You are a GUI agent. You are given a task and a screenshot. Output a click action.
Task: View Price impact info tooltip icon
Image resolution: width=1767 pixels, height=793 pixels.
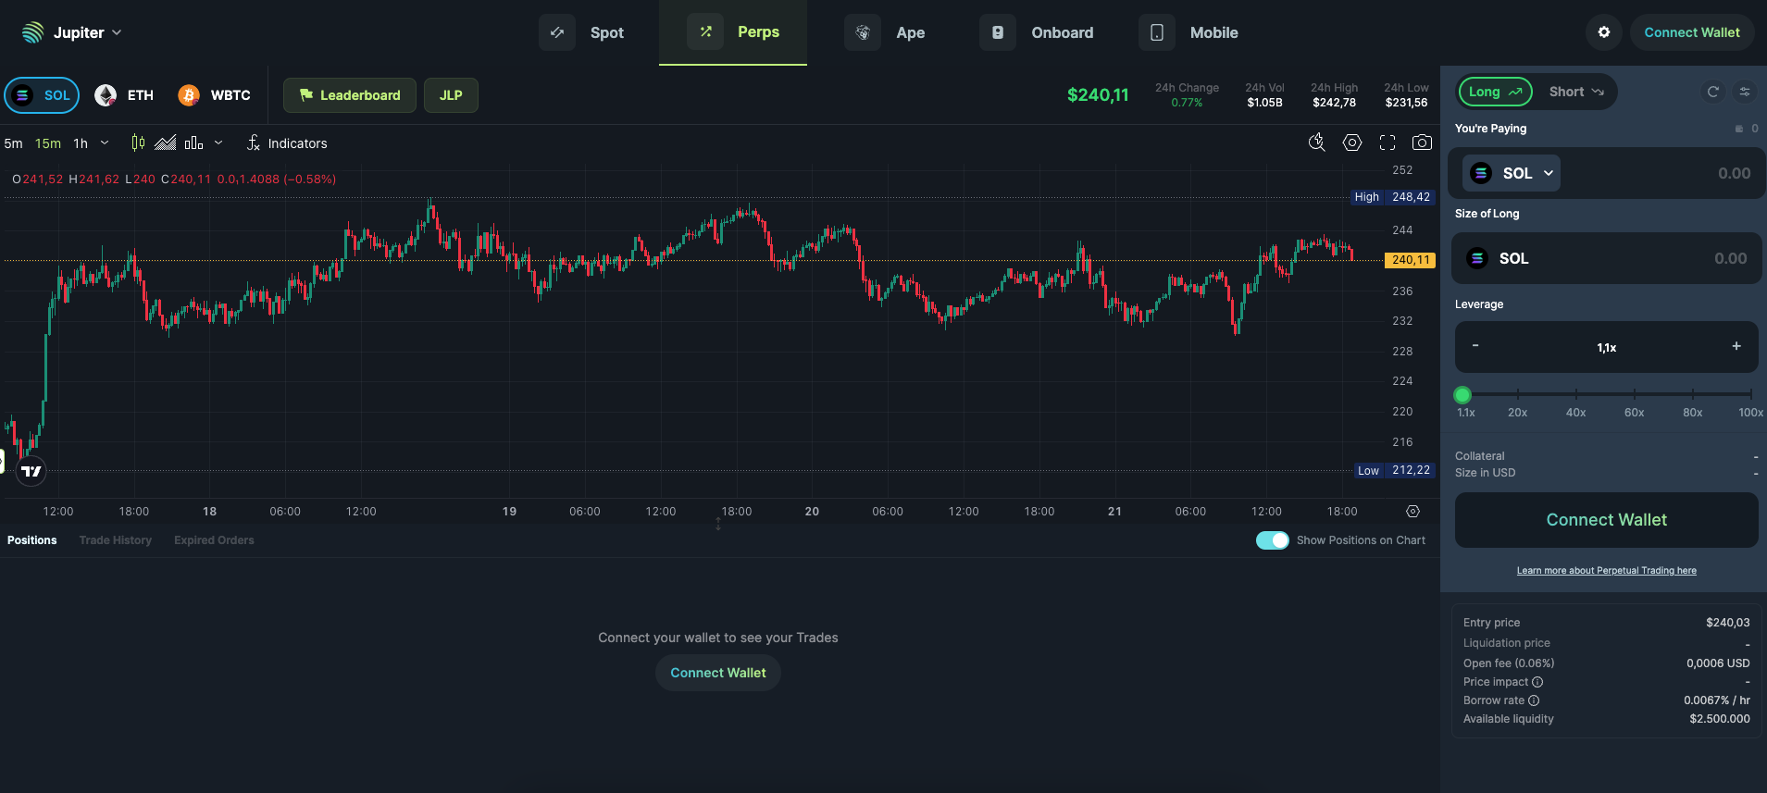click(1537, 682)
